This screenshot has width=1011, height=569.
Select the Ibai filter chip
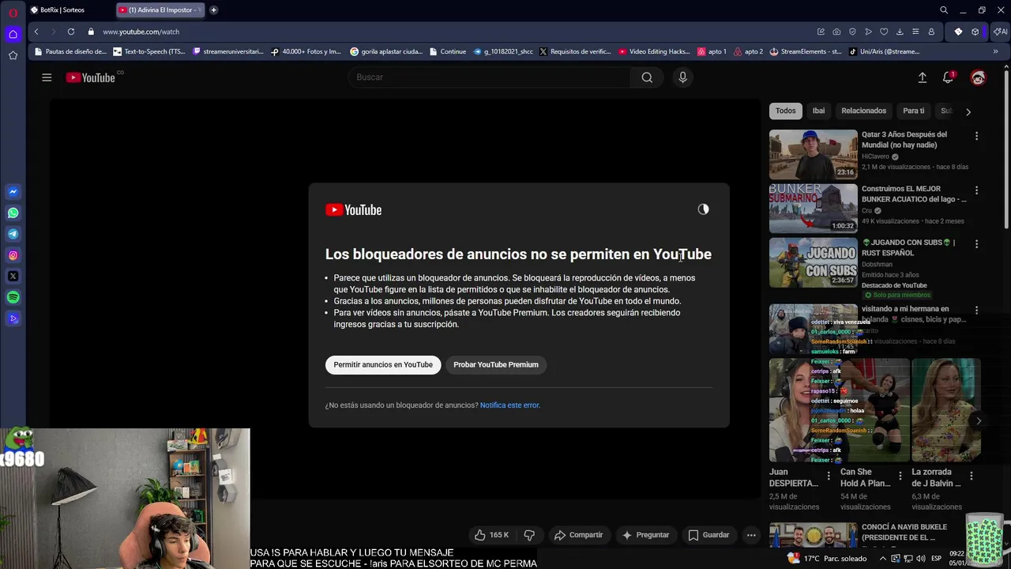pyautogui.click(x=818, y=111)
